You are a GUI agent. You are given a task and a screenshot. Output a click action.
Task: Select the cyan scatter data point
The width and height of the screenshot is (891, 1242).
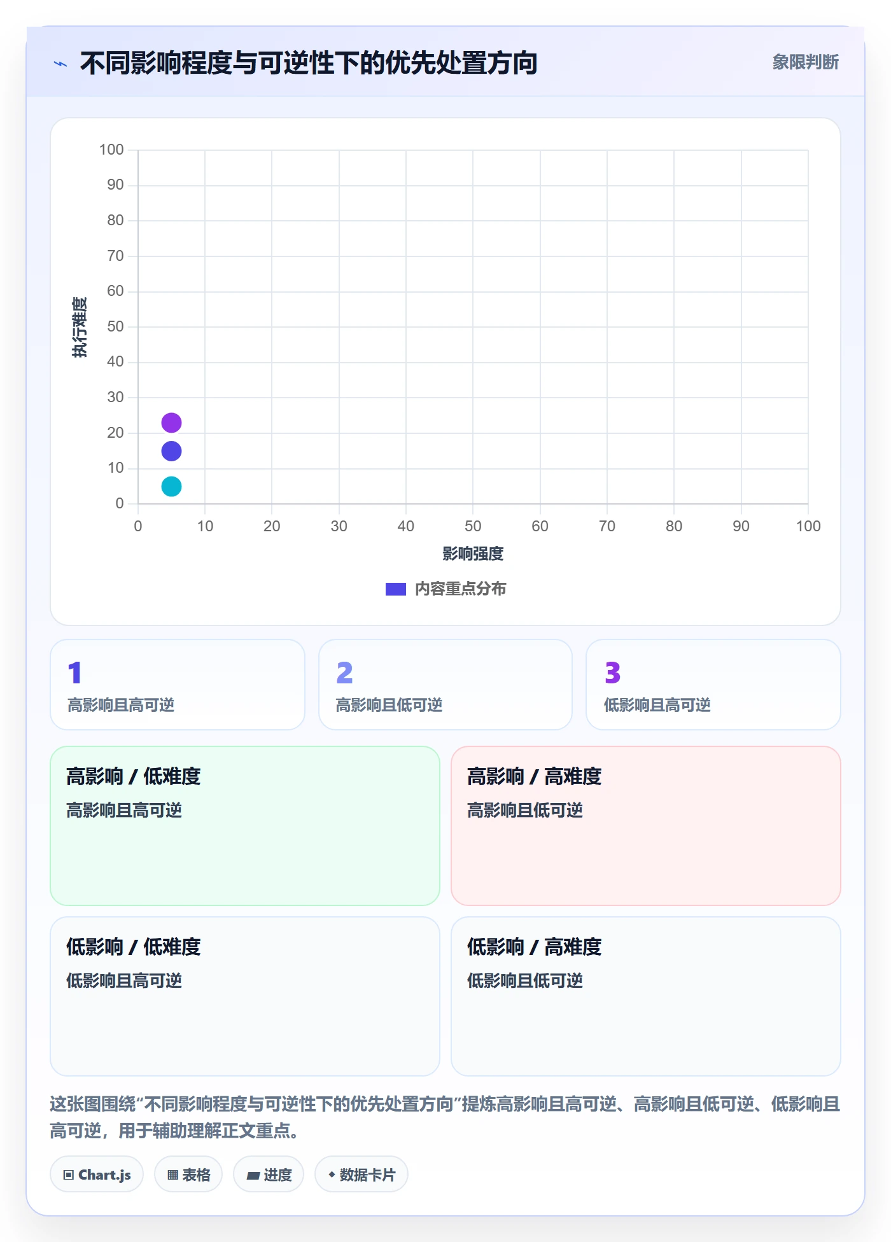[x=171, y=487]
